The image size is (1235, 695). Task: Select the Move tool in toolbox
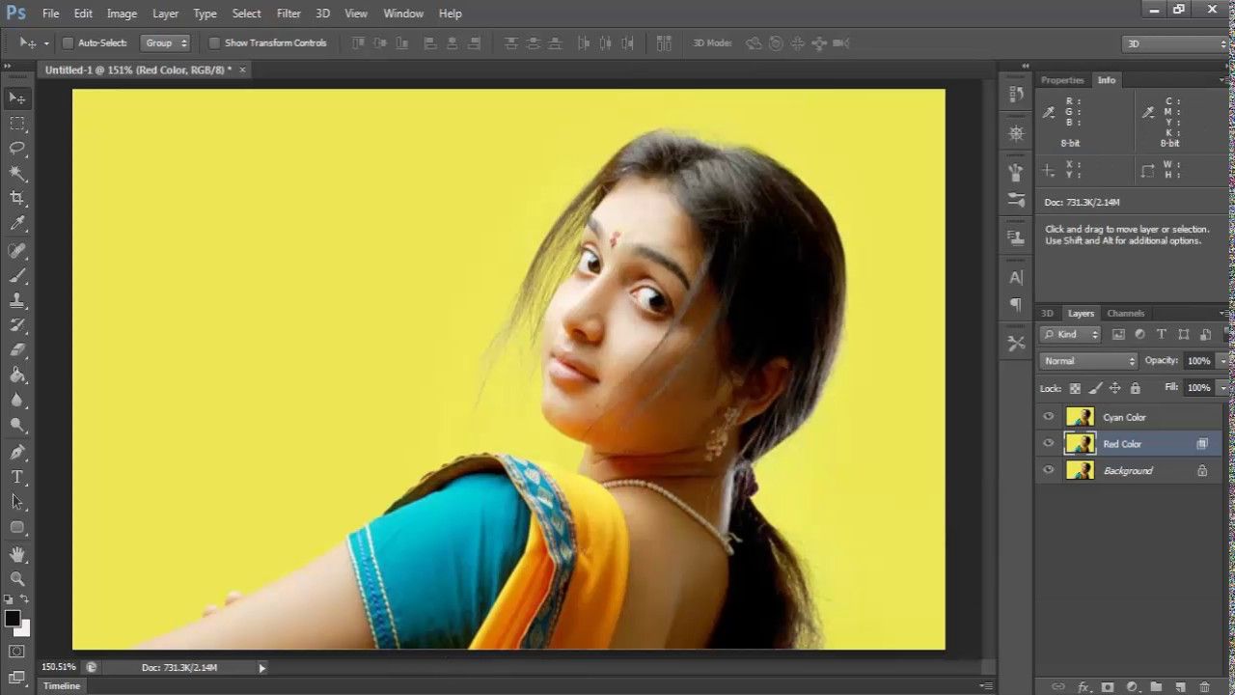tap(17, 98)
